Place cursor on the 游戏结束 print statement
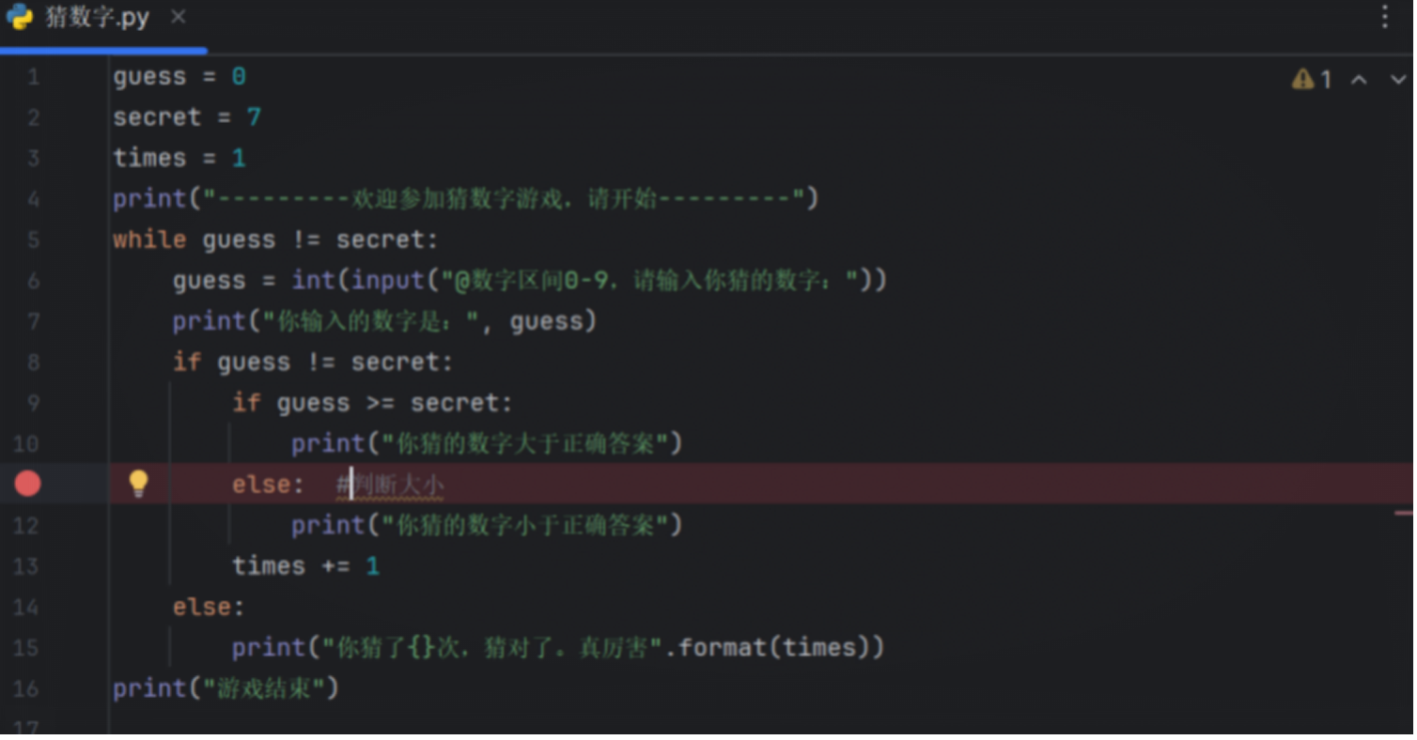 pyautogui.click(x=226, y=688)
